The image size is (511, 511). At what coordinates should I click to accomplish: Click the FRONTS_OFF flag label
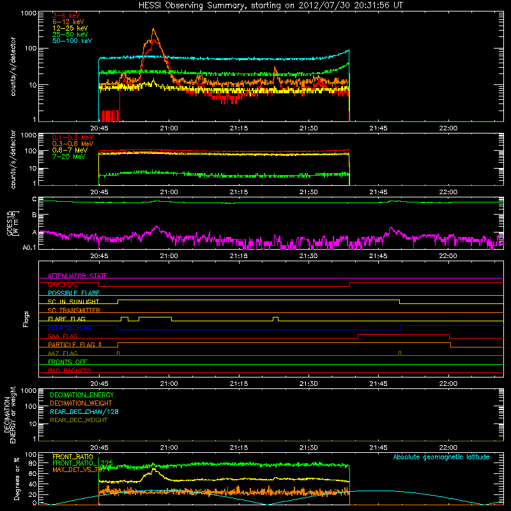click(68, 362)
